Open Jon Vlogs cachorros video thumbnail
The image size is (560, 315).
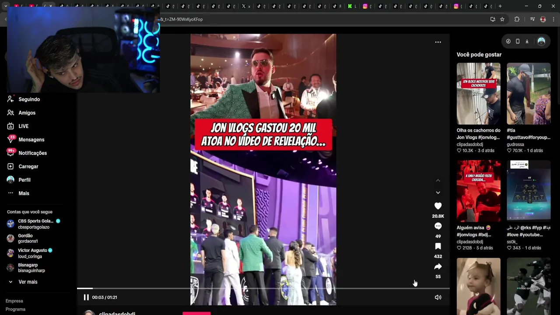click(x=479, y=94)
